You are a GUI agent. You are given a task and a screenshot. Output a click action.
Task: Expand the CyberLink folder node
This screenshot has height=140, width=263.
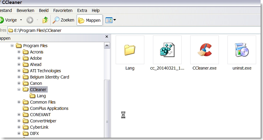pos(19,127)
